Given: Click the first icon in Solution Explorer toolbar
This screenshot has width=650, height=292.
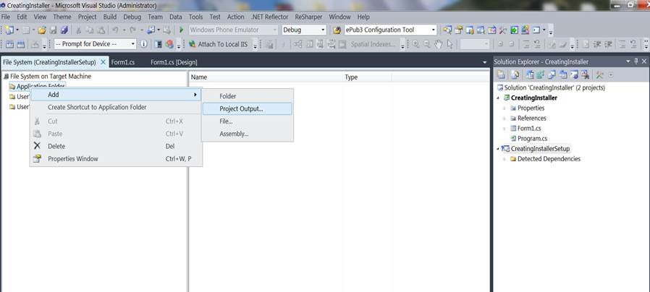Looking at the screenshot, I should [501, 74].
